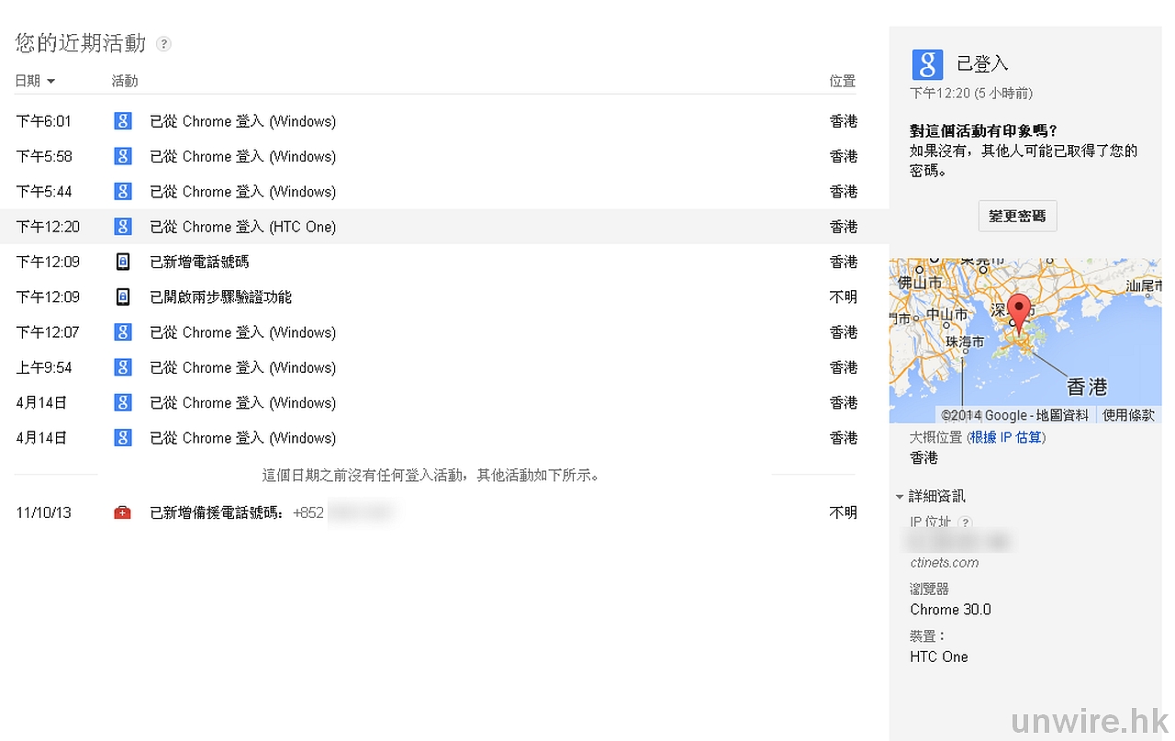1175x741 pixels.
Task: Click phone icon for 已開啟兩步驟驗證功能 row
Action: [x=122, y=297]
